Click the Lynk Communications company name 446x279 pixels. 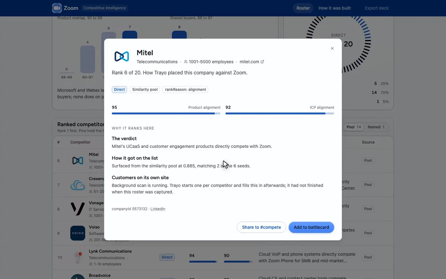click(x=110, y=251)
